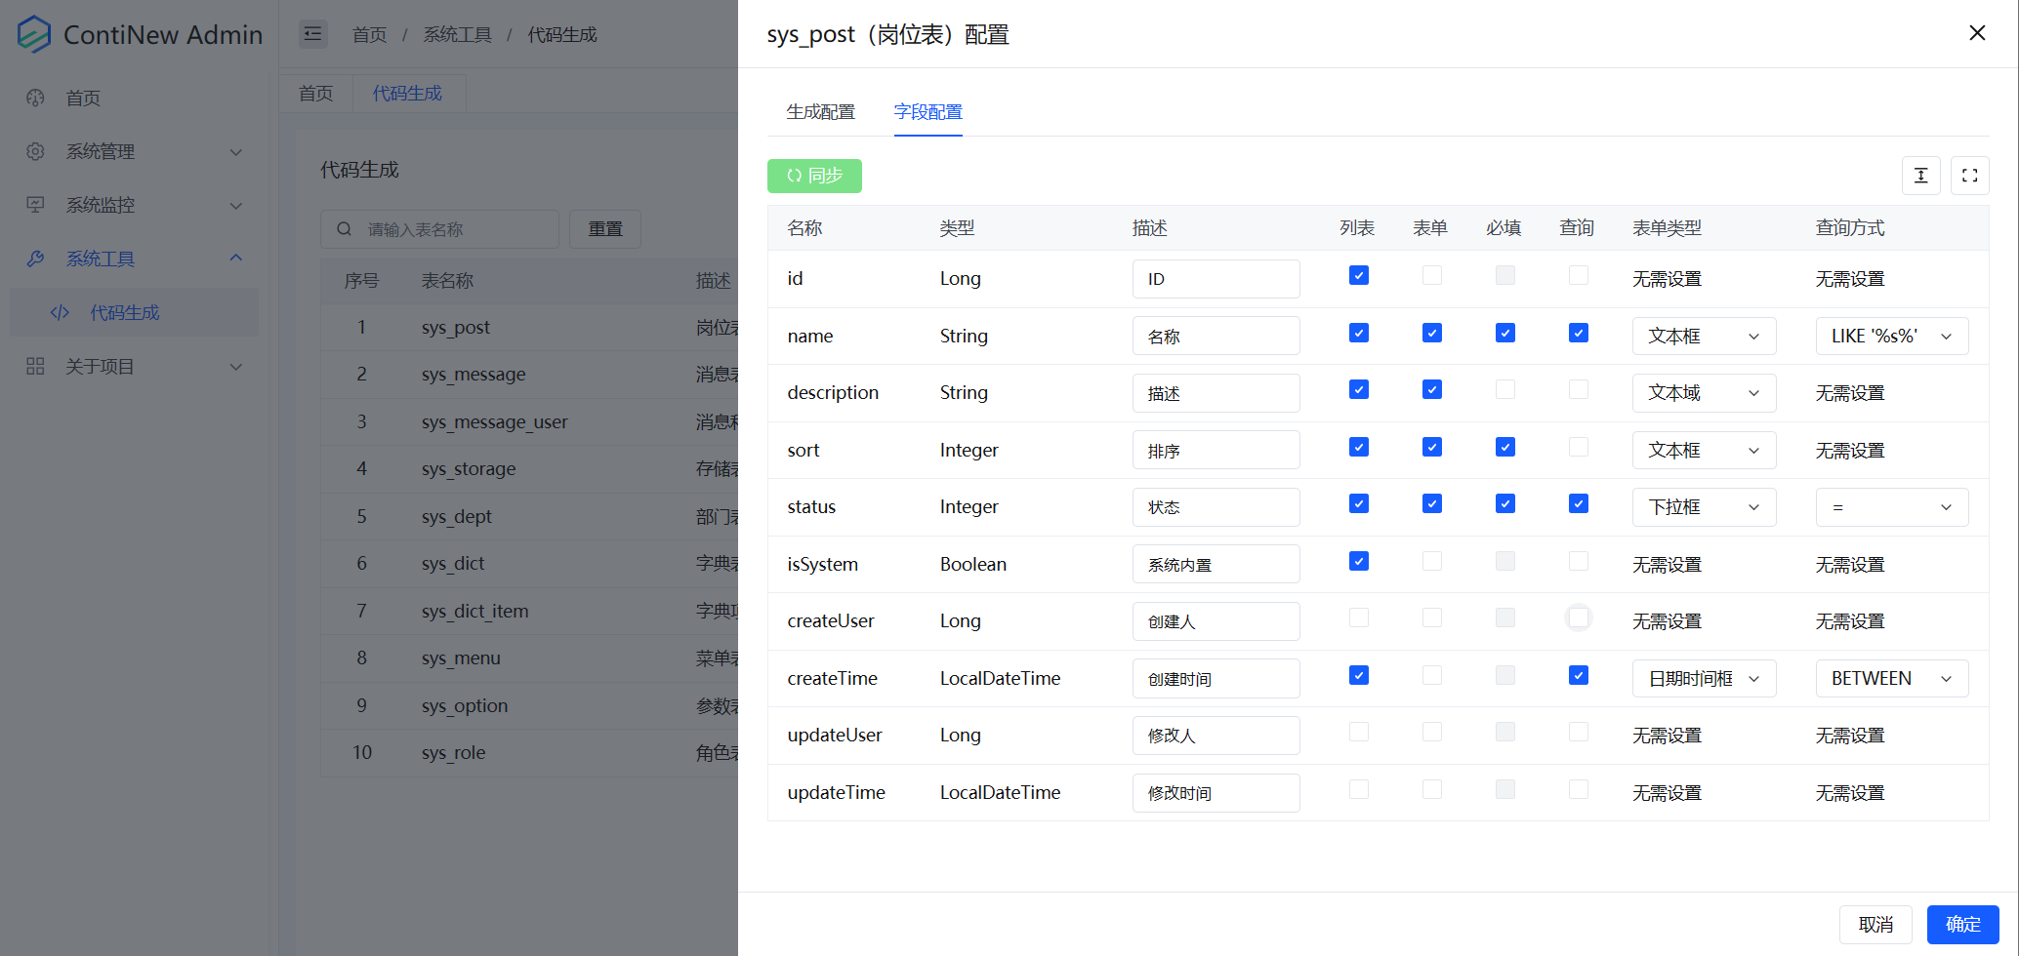Open the 日期时间框 dropdown for createTime
This screenshot has width=2019, height=956.
[1704, 678]
